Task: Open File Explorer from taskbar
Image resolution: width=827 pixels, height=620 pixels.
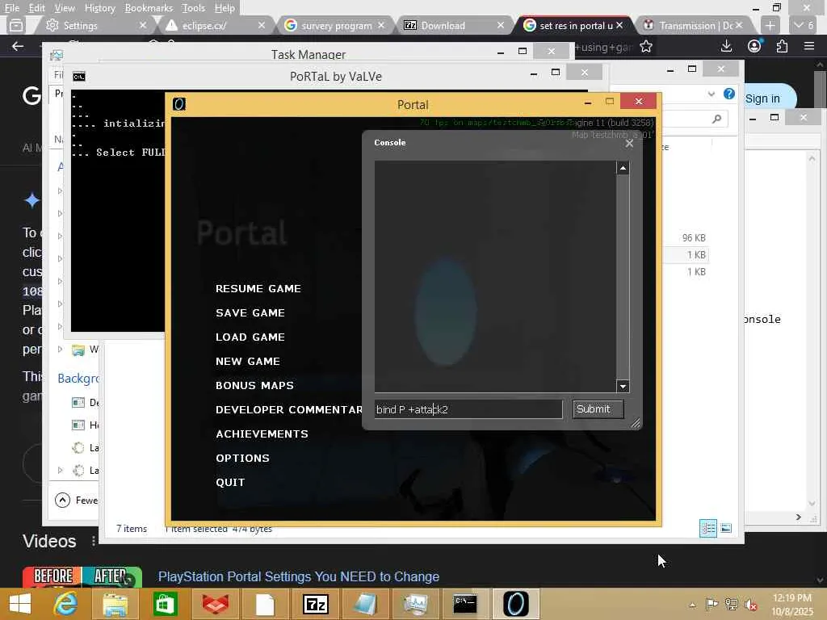Action: 115,604
